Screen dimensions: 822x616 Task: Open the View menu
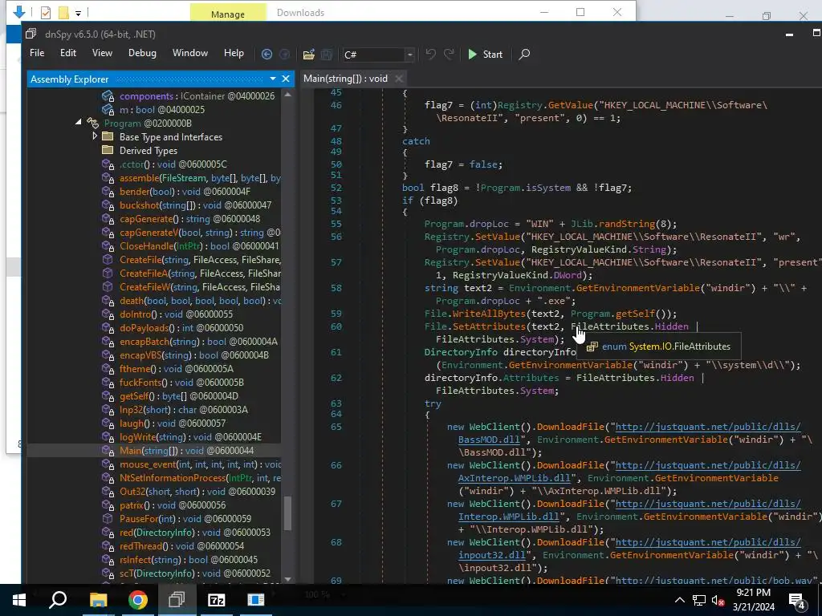click(x=102, y=53)
